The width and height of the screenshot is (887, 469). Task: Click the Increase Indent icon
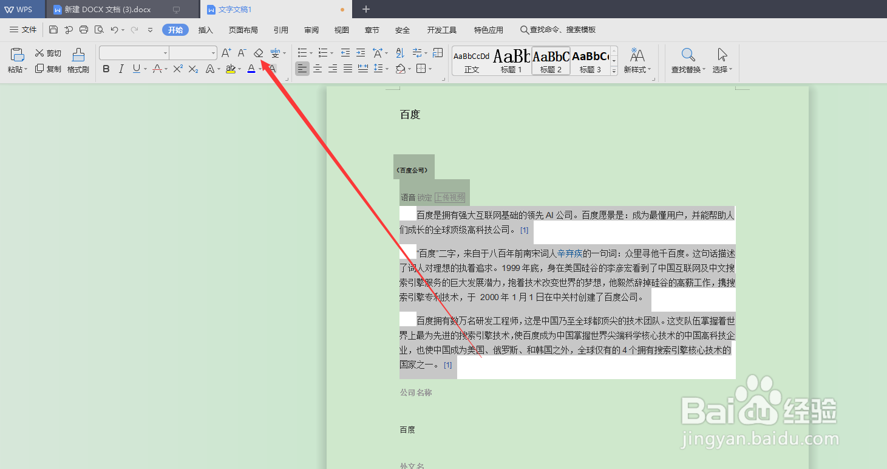[x=361, y=53]
